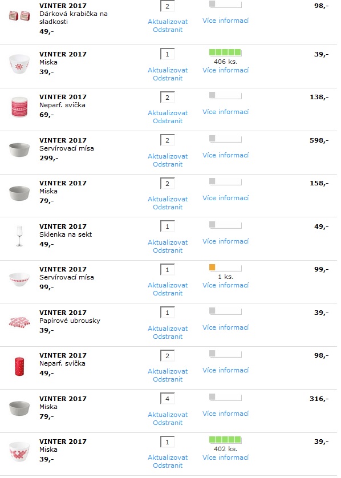The height and width of the screenshot is (478, 341).
Task: Click Aktualizovat for the 69,- Neparf. svíčka
Action: (168, 113)
